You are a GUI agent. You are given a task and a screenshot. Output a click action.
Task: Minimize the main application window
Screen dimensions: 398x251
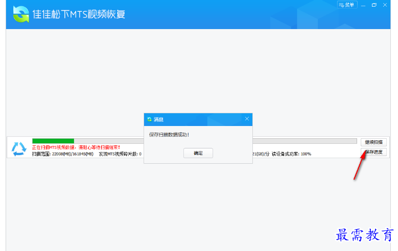[363, 5]
